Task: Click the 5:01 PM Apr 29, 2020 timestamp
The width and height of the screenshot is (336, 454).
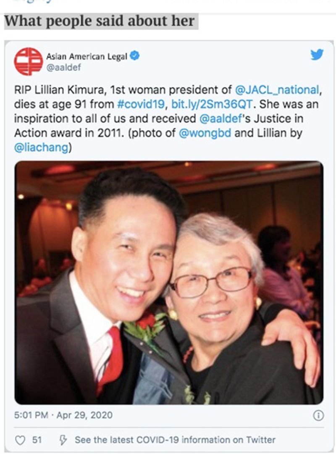Action: 63,415
